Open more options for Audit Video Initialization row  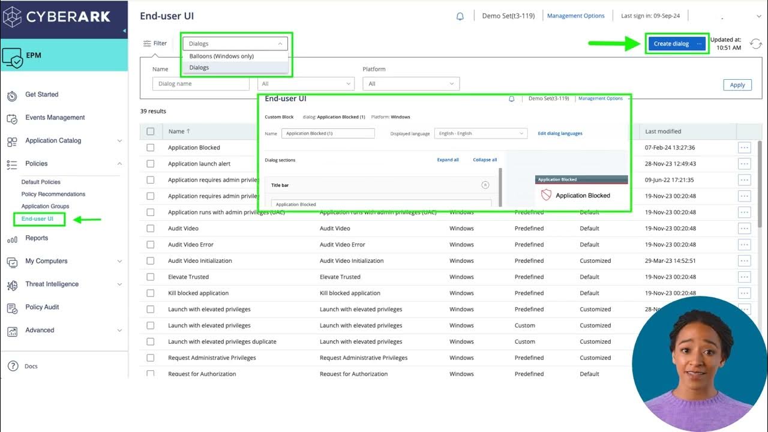[x=745, y=261]
